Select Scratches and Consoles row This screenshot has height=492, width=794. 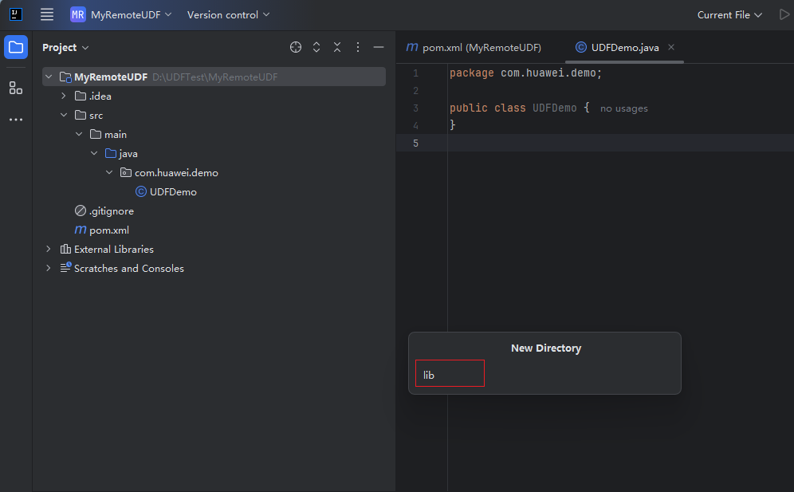214,268
